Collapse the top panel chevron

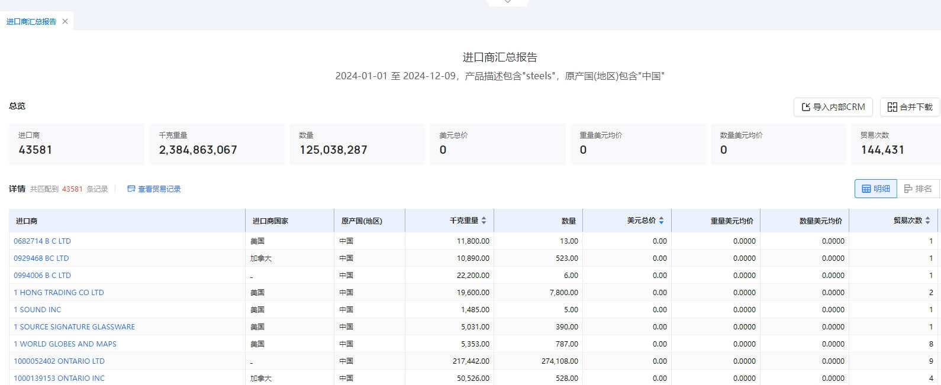[508, 2]
